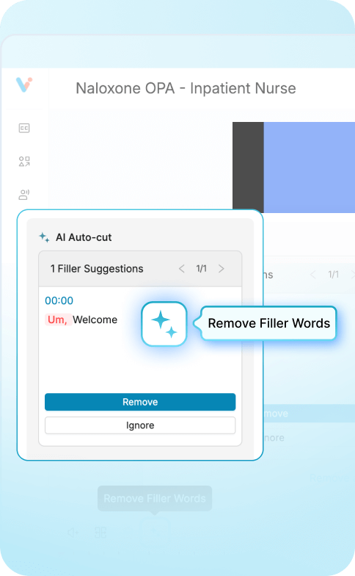Select the highlighted 'Um,' filler word
Viewport: 355px width, 576px height.
(57, 320)
